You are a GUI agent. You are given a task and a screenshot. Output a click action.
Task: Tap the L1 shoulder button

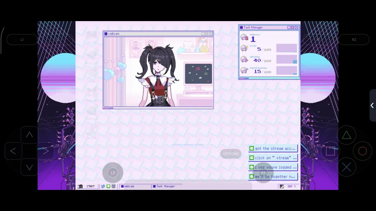[x=22, y=40]
